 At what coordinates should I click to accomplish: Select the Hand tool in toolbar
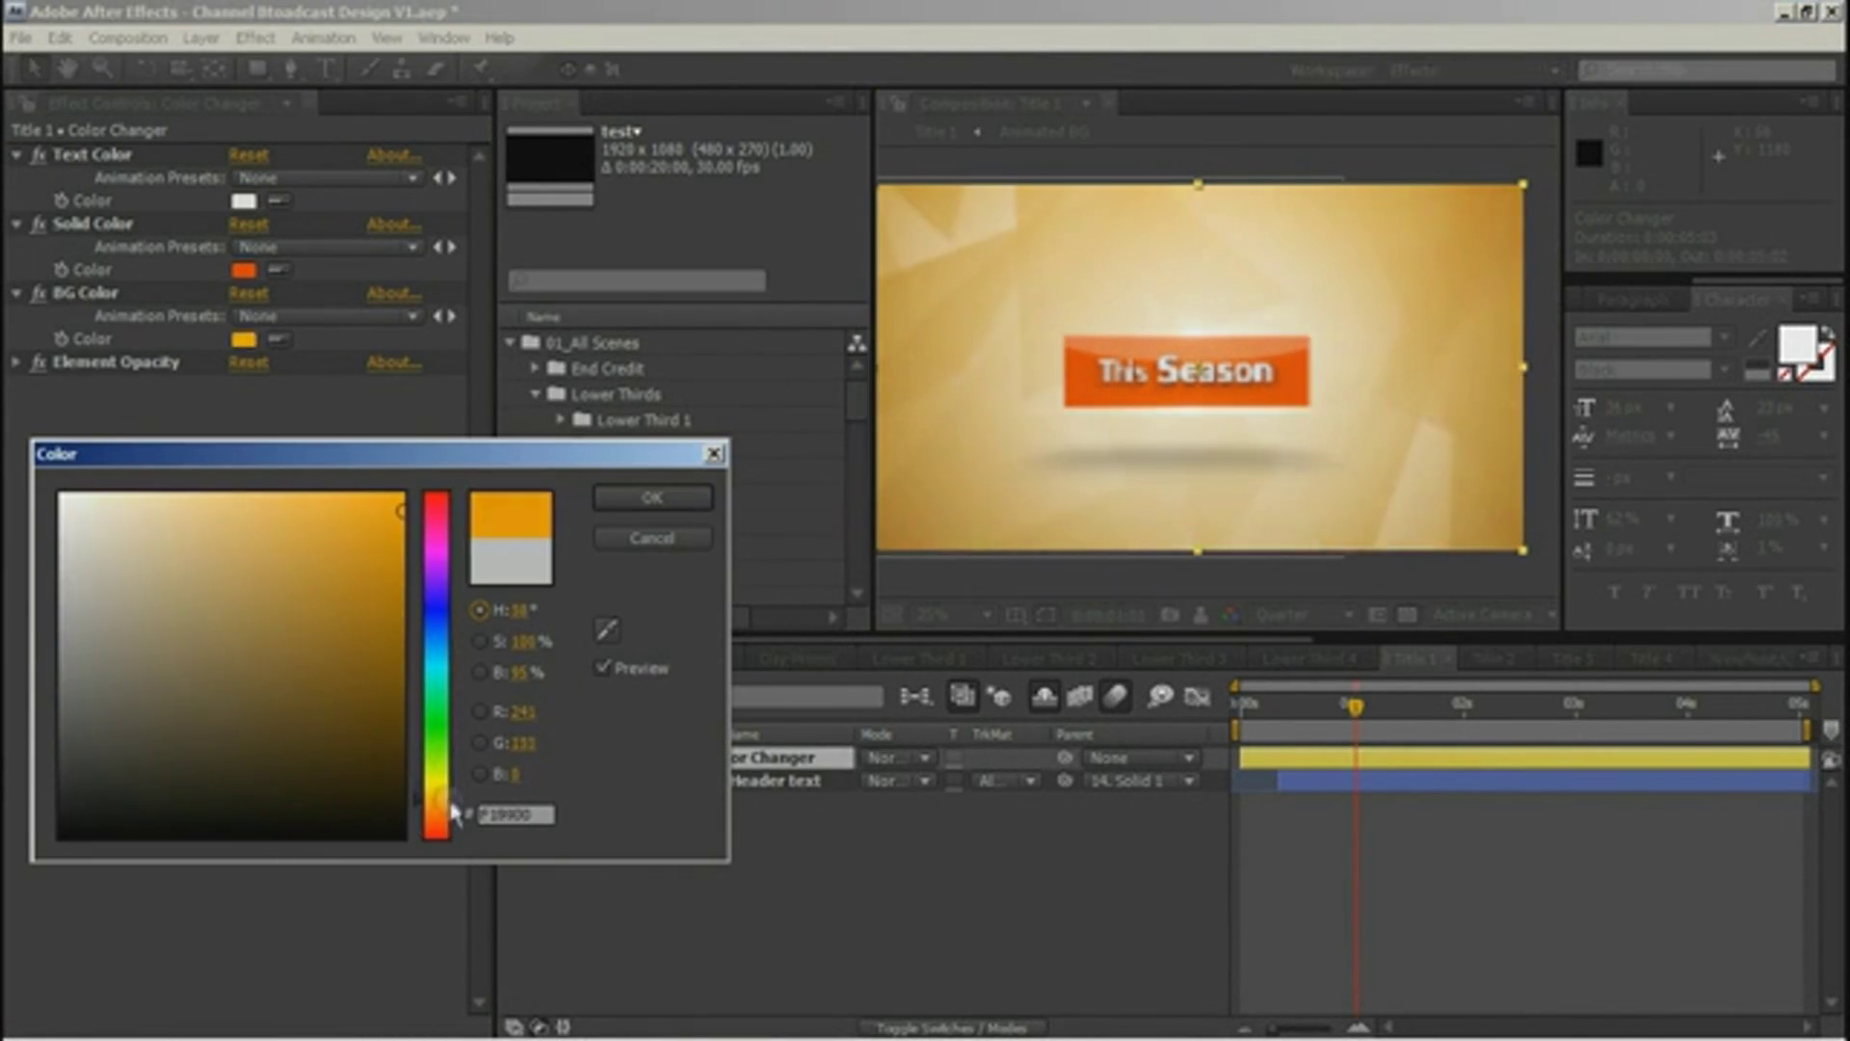(67, 68)
